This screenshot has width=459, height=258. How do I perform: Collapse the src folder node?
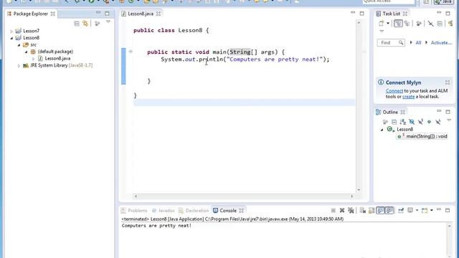pos(19,45)
